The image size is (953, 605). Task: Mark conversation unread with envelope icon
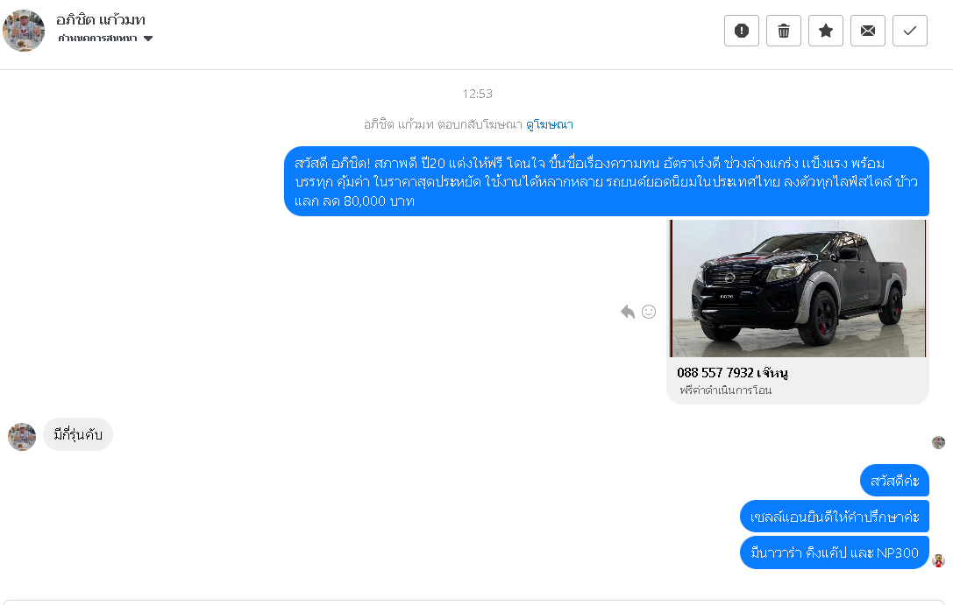pos(868,31)
